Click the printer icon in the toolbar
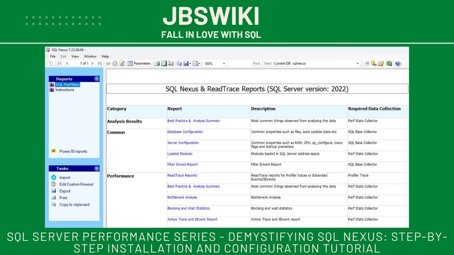 pos(157,63)
